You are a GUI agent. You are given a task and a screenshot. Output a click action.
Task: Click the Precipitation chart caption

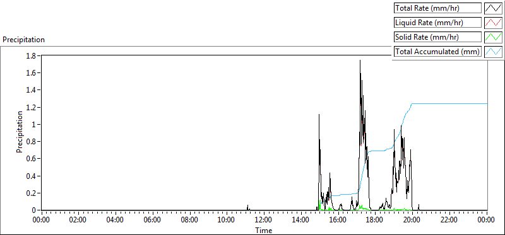tap(23, 40)
